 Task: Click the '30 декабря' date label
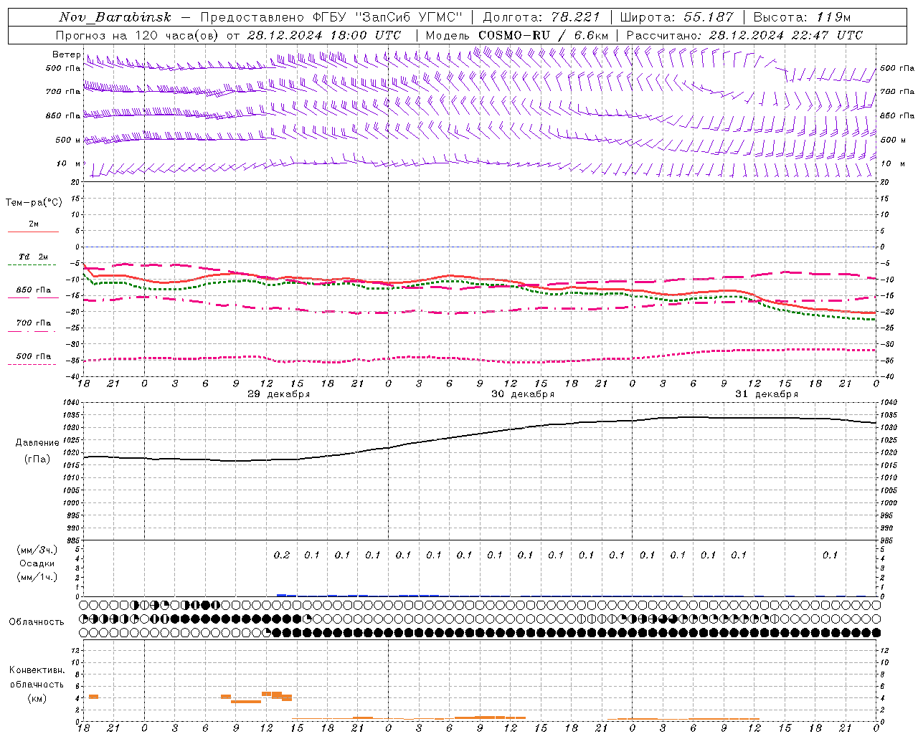tap(523, 394)
